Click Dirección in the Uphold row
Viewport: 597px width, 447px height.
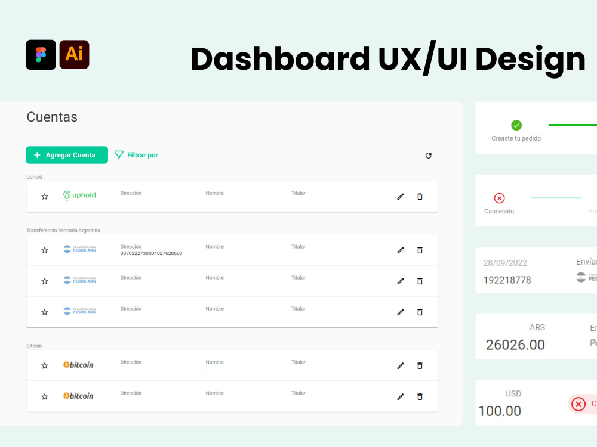pyautogui.click(x=131, y=193)
